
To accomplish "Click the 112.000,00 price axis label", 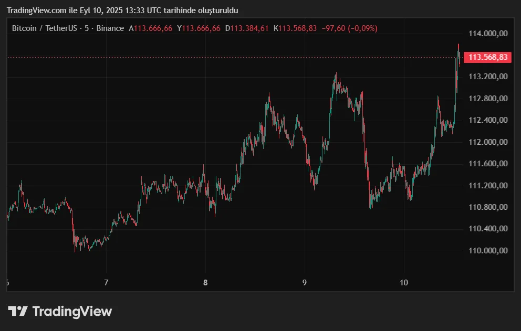I will pyautogui.click(x=488, y=142).
